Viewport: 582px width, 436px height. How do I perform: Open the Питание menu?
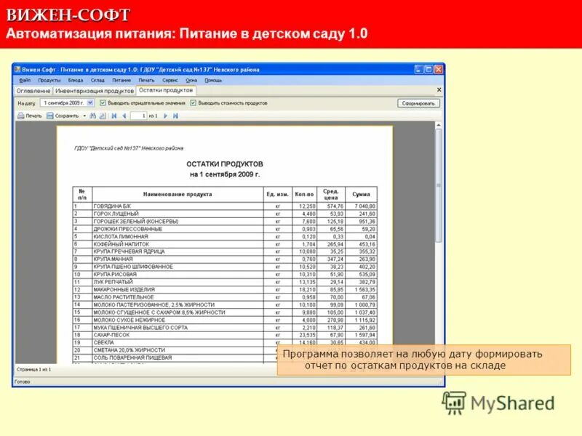[121, 80]
